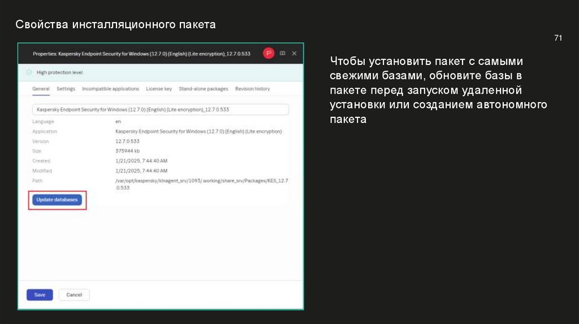View the Revision history tab
This screenshot has width=579, height=324.
pyautogui.click(x=253, y=89)
